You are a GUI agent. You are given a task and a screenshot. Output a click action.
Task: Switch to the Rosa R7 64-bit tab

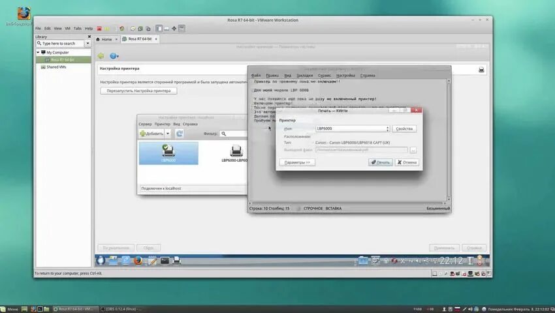140,39
